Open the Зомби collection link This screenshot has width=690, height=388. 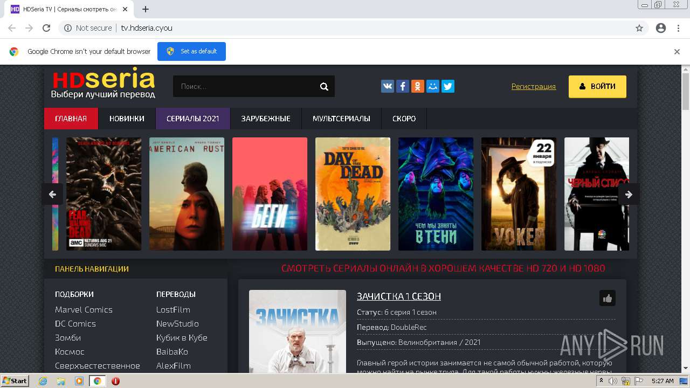click(68, 337)
